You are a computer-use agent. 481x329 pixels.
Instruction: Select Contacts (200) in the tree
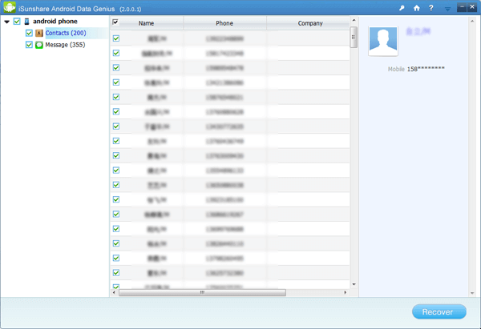tap(66, 33)
